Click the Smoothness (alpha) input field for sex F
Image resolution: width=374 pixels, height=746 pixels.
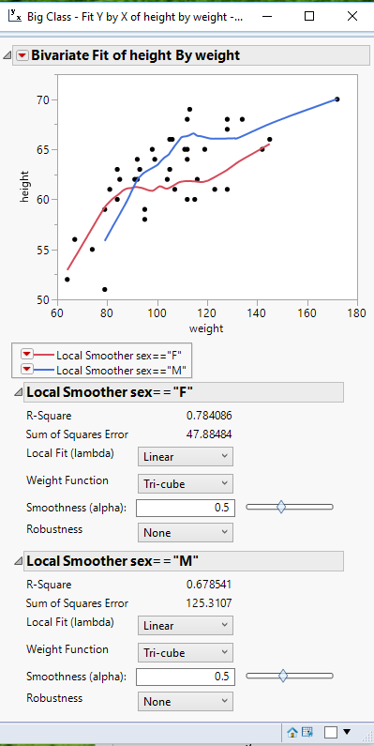coord(186,508)
